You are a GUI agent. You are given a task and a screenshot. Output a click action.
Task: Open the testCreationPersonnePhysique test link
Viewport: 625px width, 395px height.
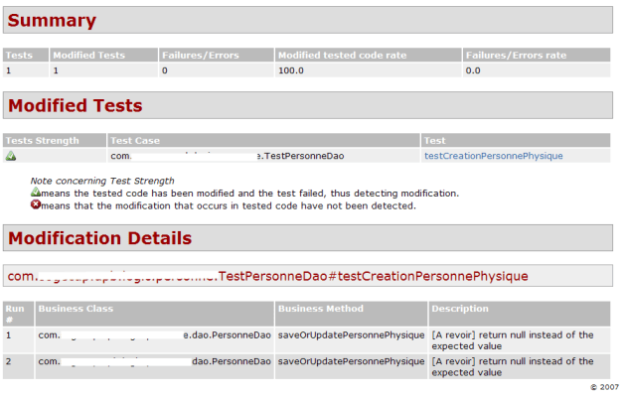pos(494,156)
